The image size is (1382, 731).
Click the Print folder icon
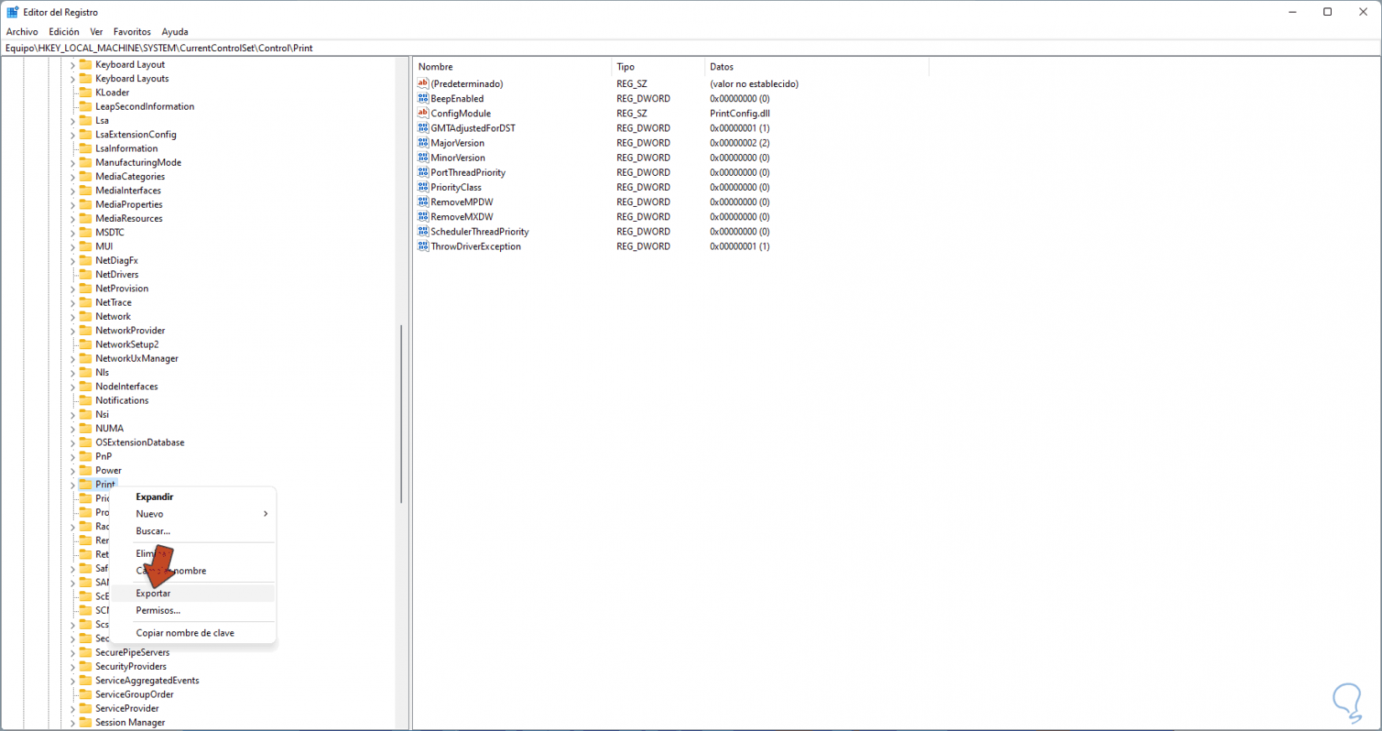pos(85,485)
